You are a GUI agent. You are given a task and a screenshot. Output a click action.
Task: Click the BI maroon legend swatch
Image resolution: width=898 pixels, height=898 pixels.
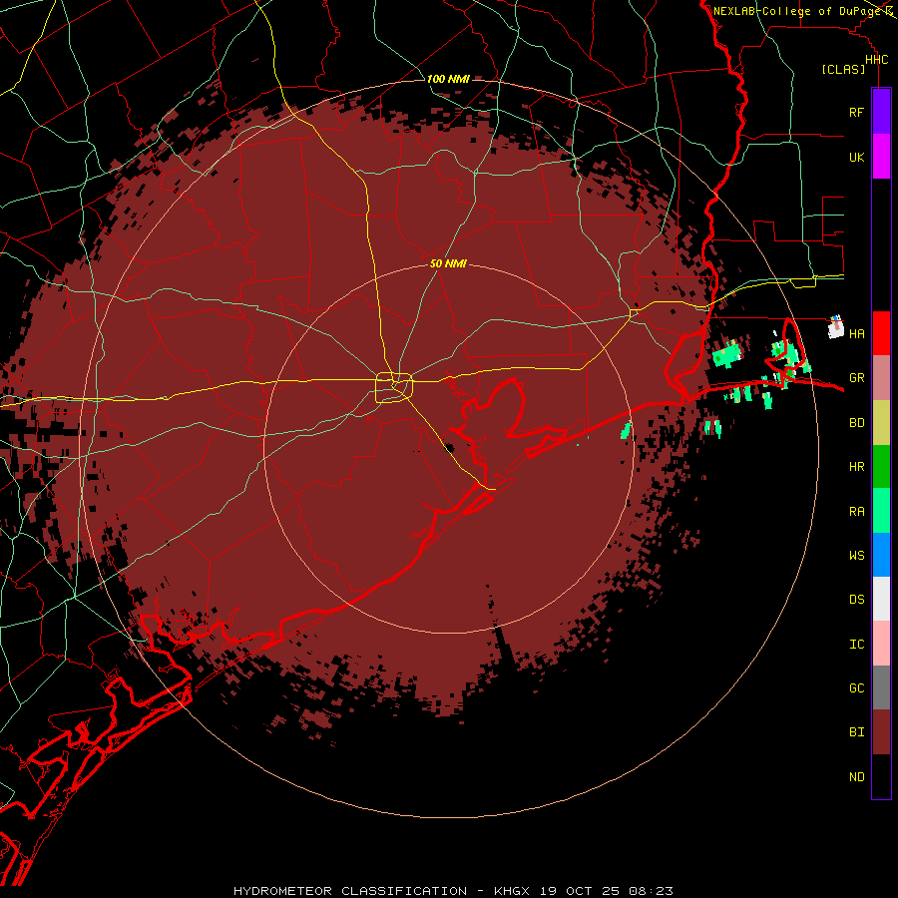[881, 732]
